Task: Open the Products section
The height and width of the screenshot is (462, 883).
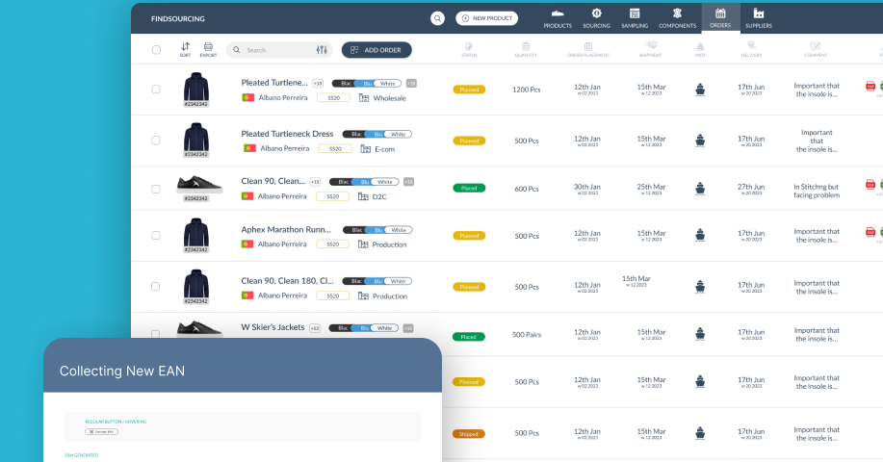Action: 558,17
